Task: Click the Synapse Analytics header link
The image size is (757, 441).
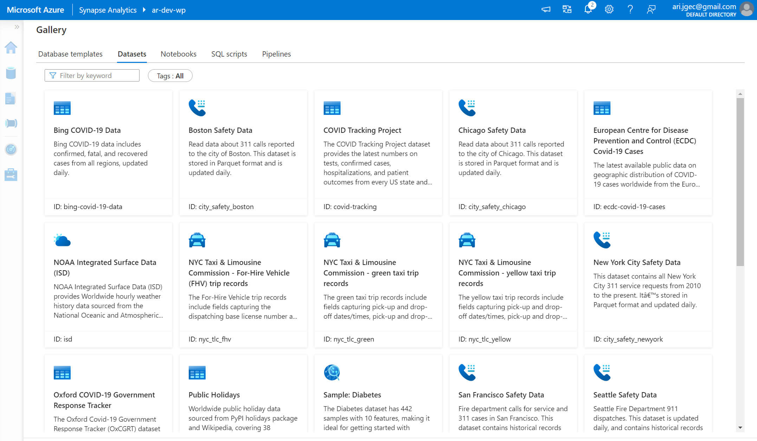Action: tap(108, 10)
